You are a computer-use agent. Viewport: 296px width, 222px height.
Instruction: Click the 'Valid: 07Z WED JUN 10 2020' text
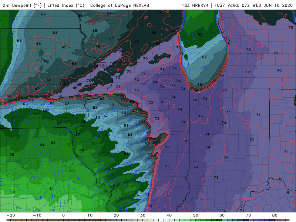point(260,5)
